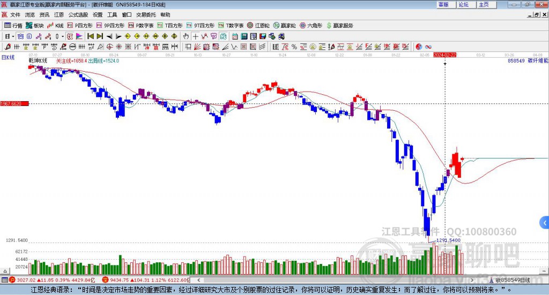Select the circular target drawing tool

109,47
